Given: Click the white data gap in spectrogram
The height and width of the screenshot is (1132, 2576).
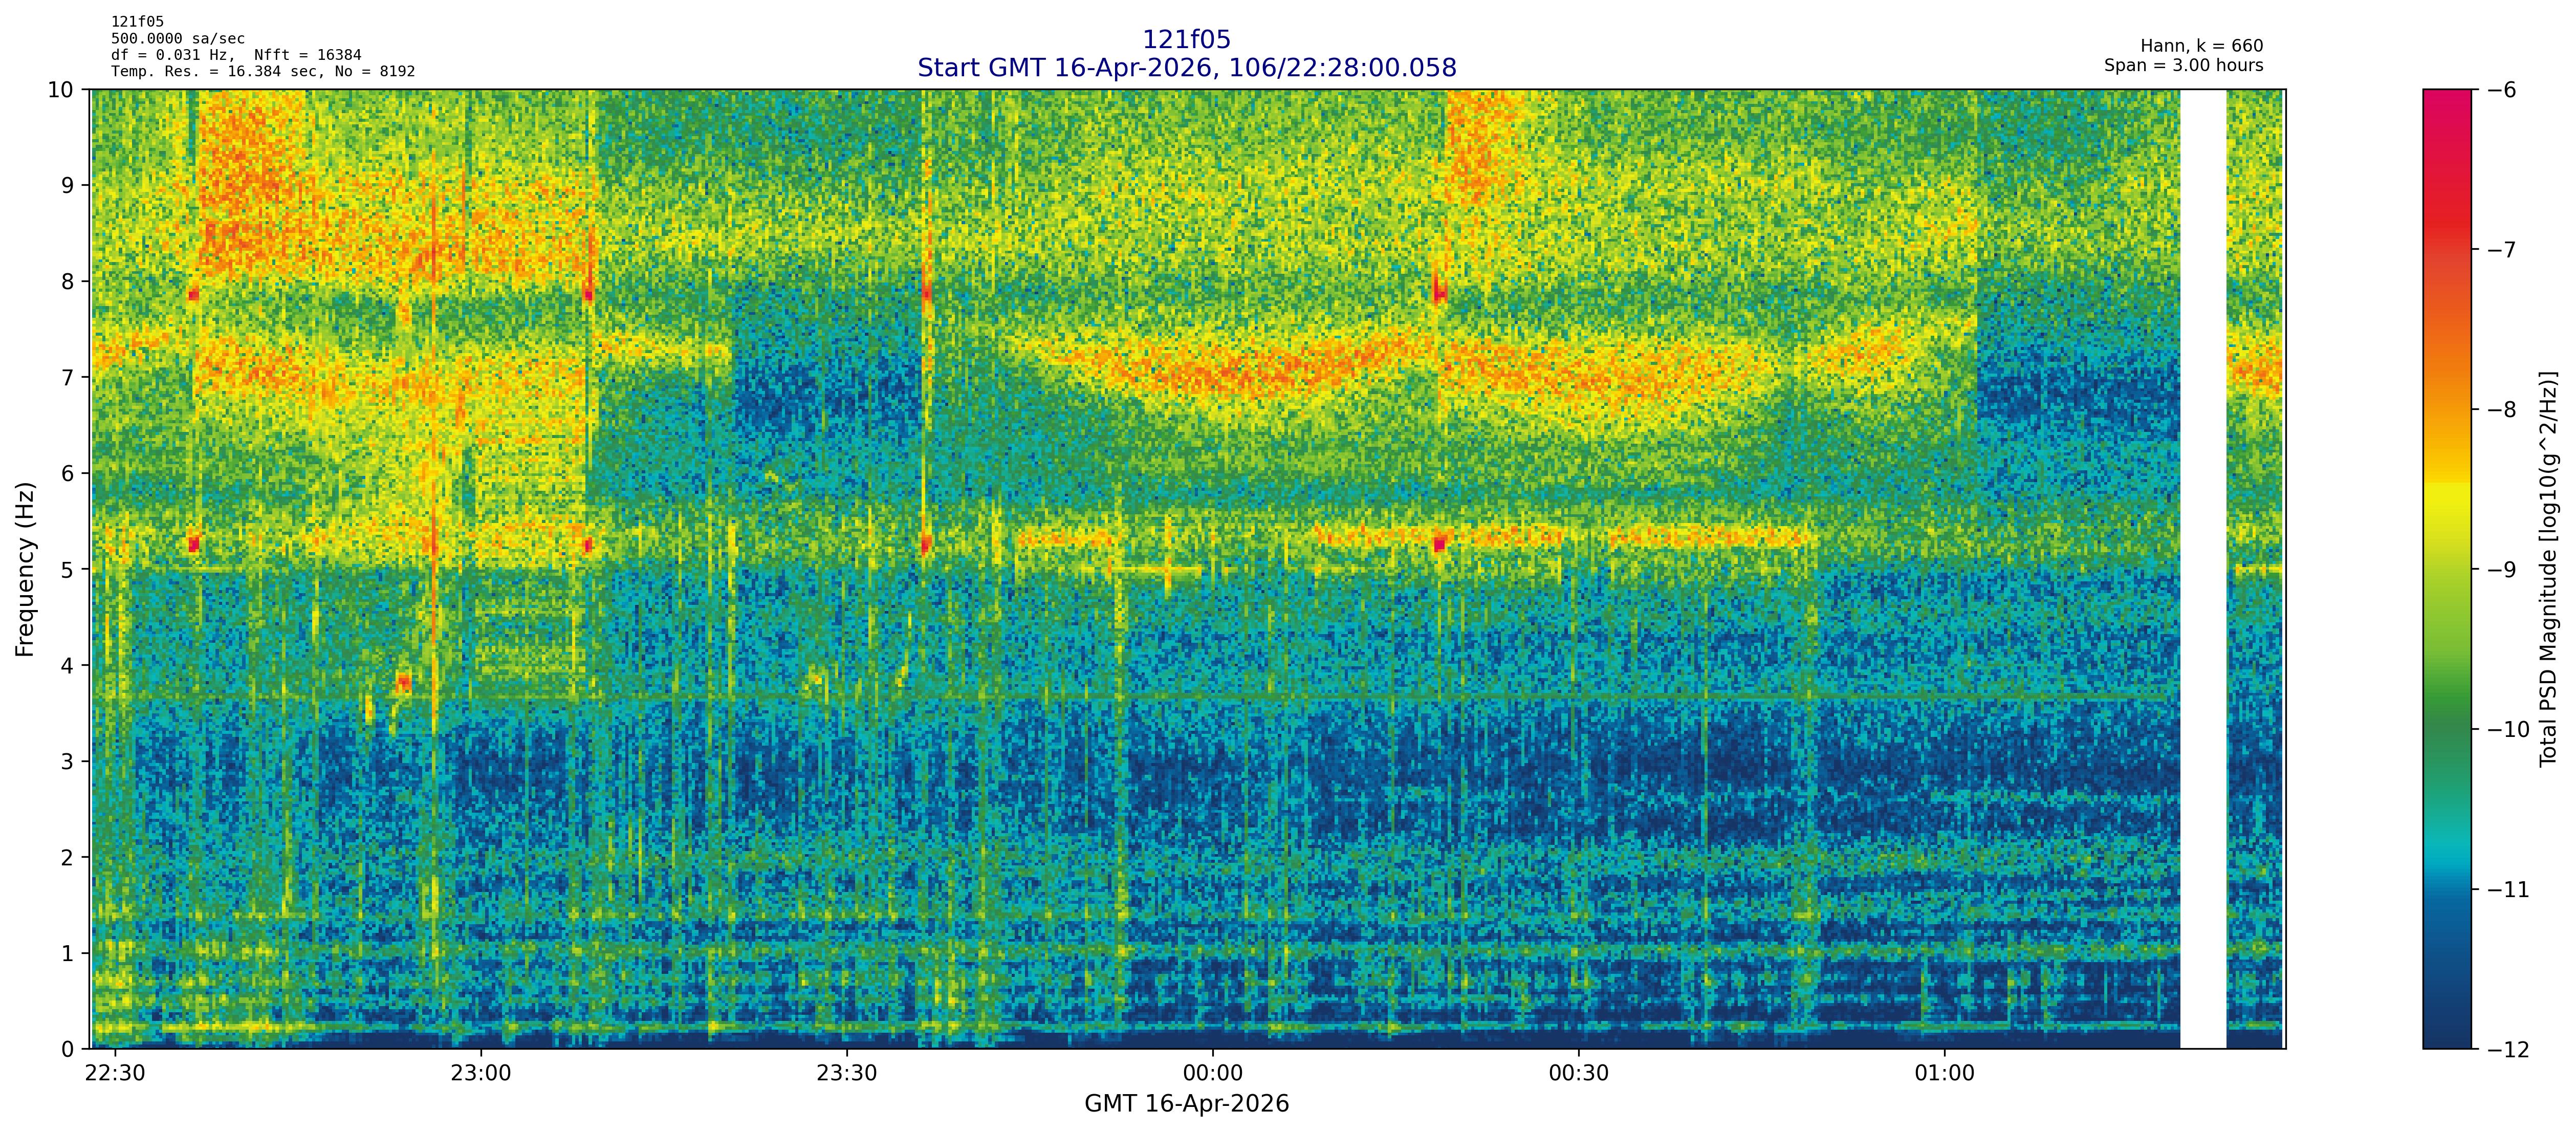Looking at the screenshot, I should click(x=2203, y=569).
